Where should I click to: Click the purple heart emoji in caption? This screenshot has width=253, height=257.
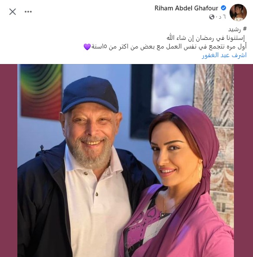87,47
